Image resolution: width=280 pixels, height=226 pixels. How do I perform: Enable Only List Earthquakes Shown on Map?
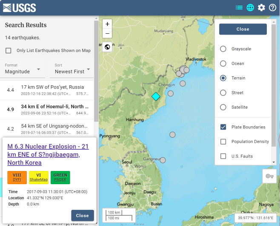pyautogui.click(x=9, y=50)
